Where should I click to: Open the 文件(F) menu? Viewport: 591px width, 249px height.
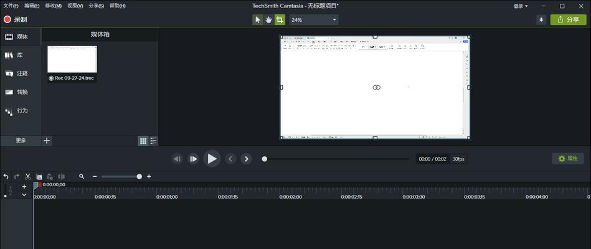11,6
